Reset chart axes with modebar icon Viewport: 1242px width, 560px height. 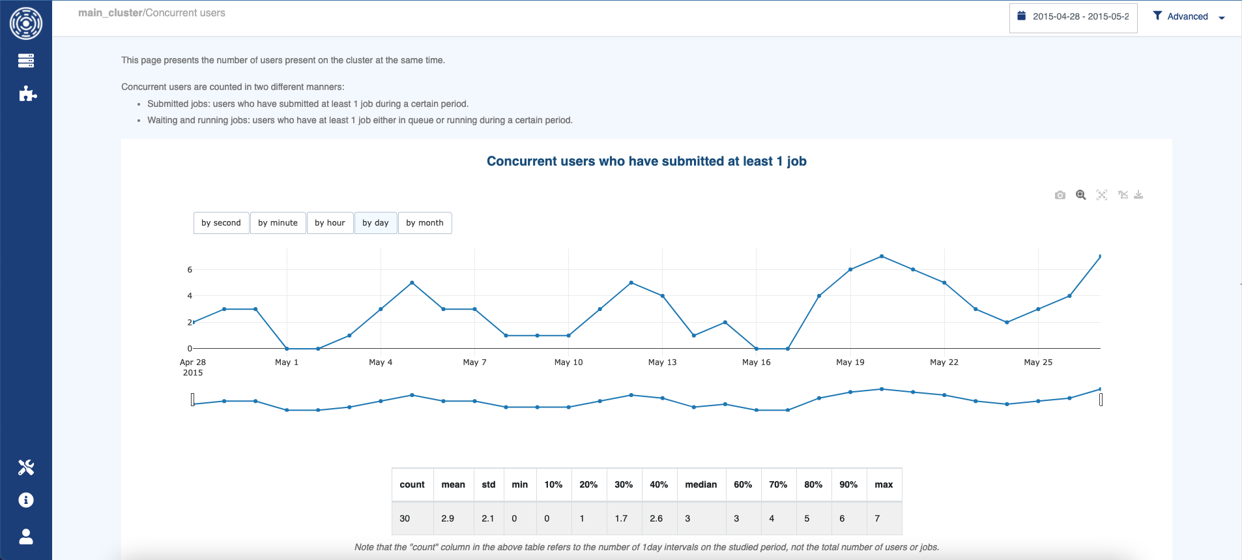(1123, 195)
